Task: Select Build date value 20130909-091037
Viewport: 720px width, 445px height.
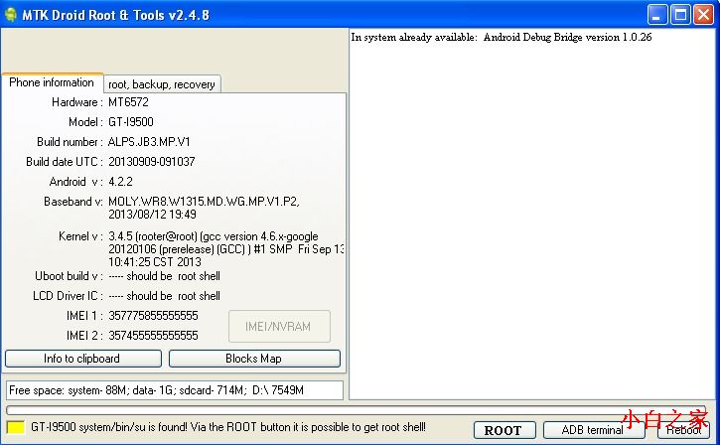Action: 152,162
